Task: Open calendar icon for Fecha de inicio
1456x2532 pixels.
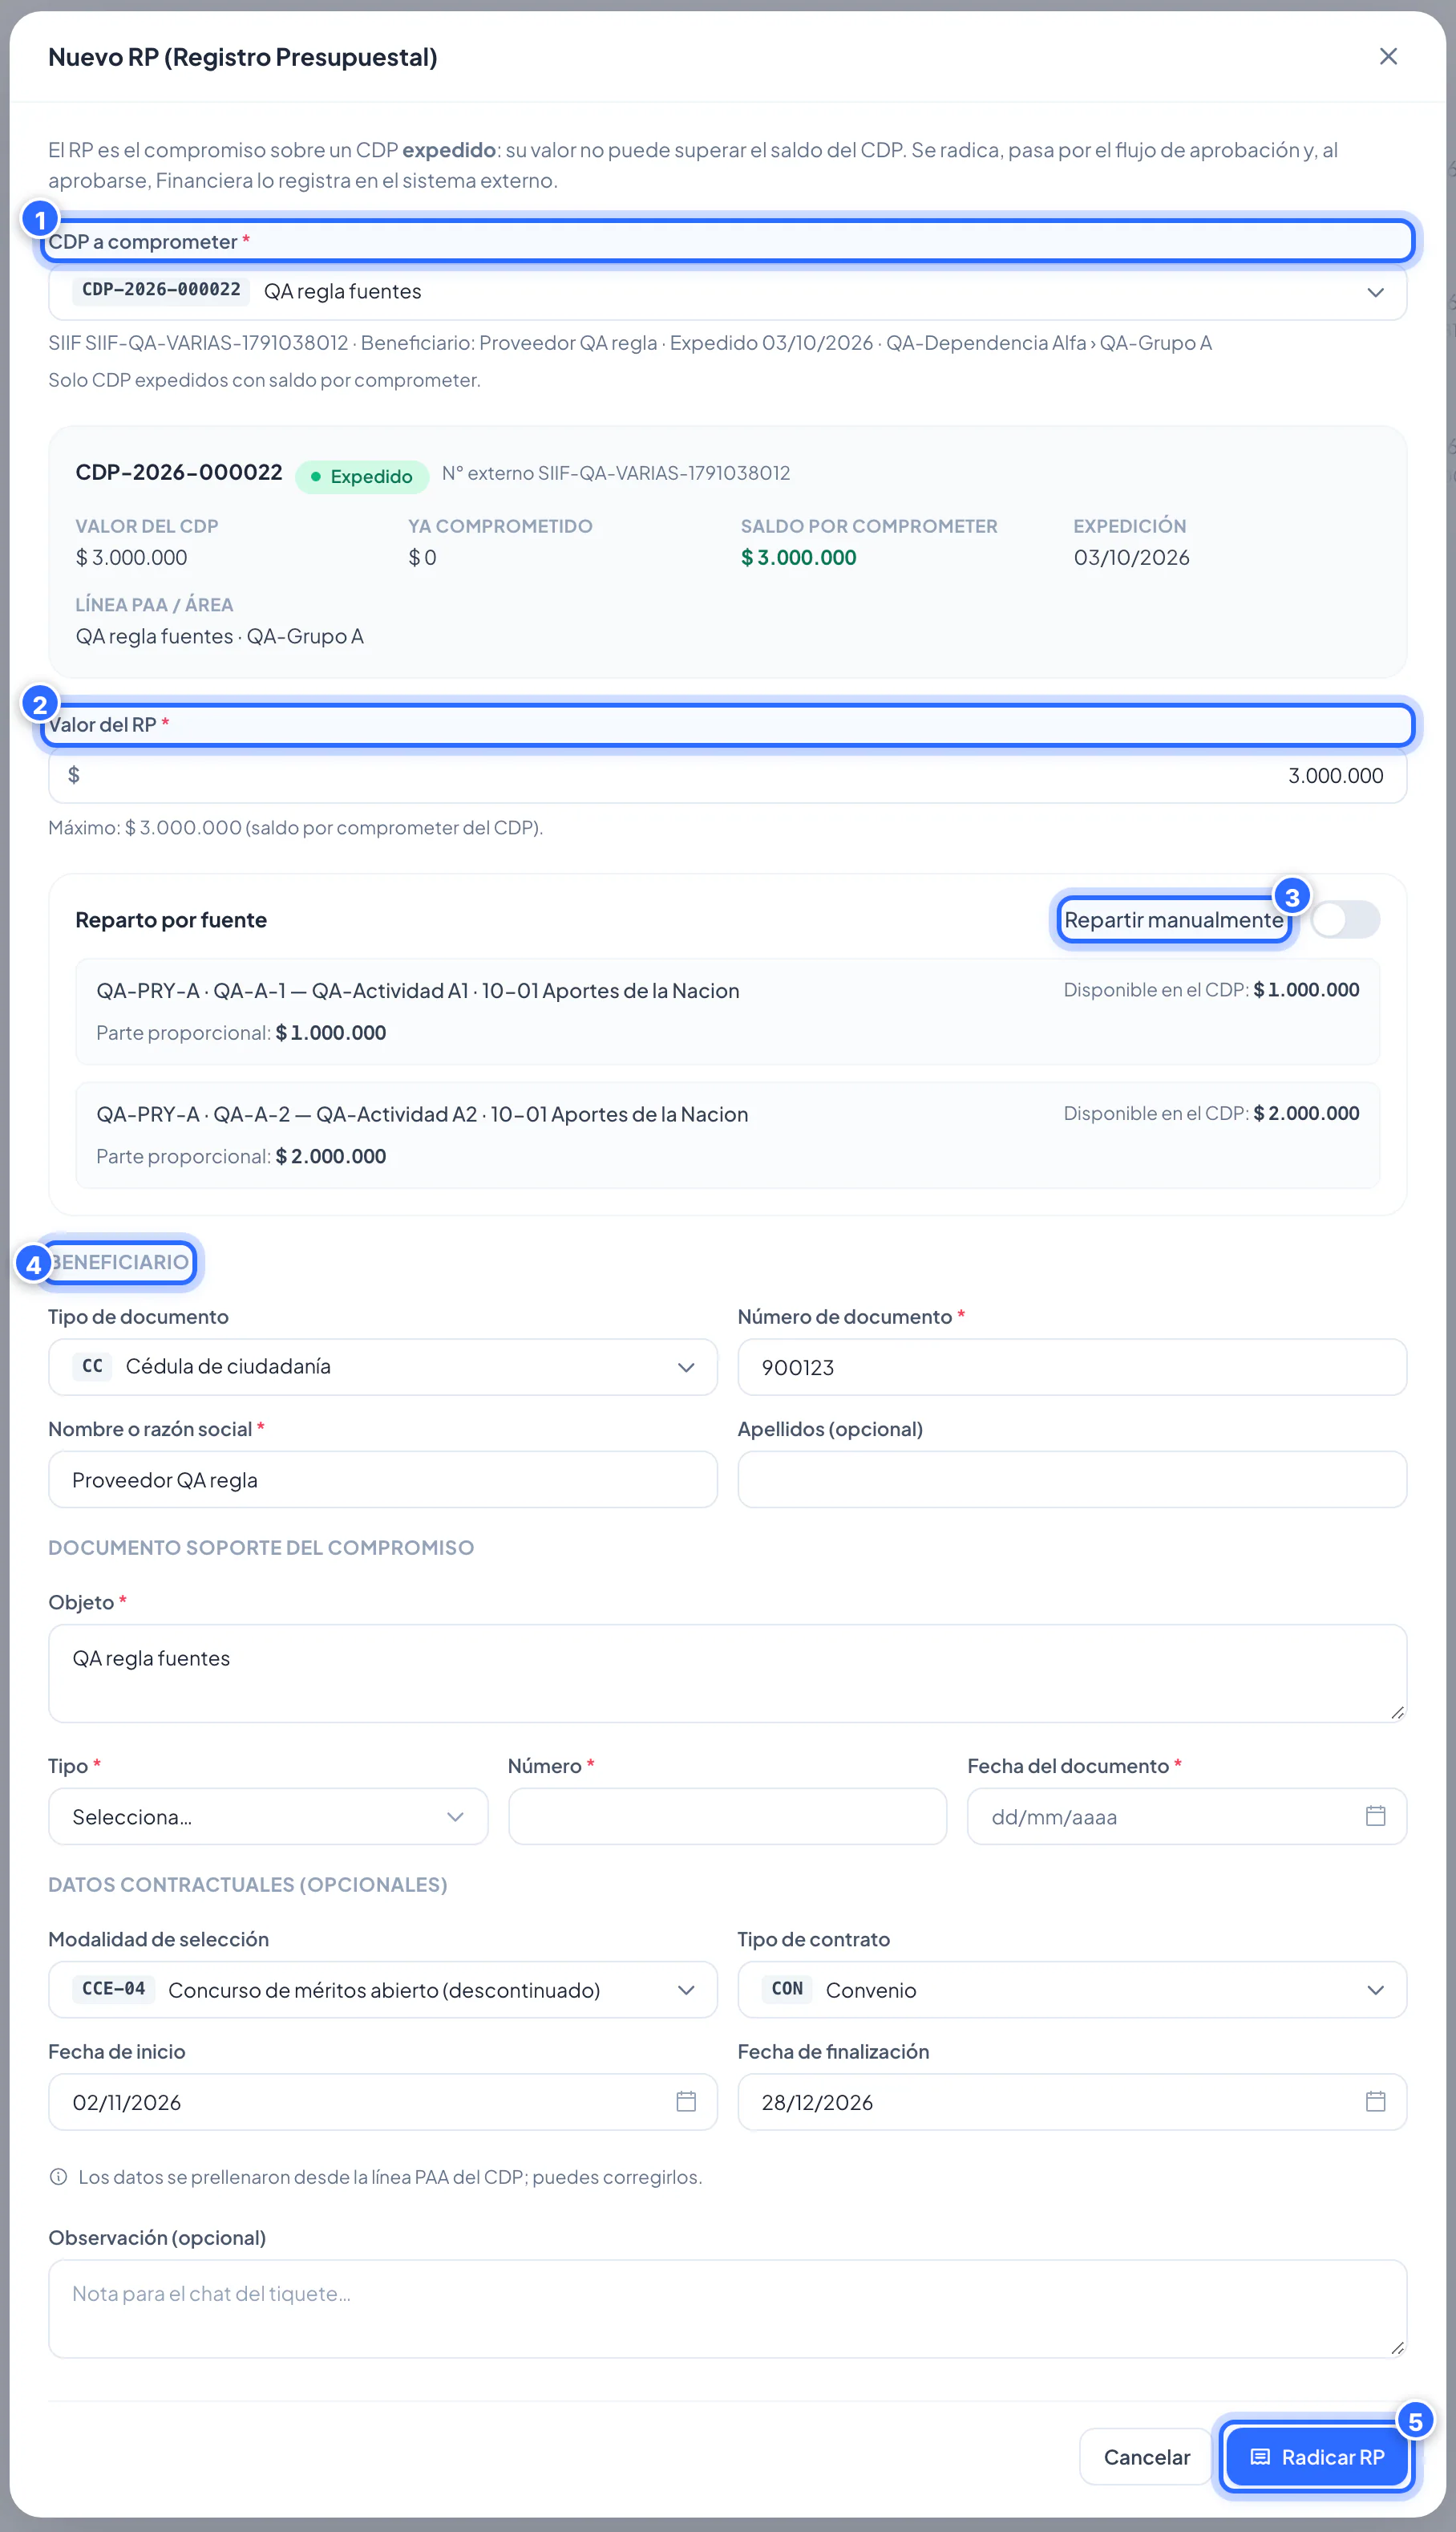Action: [686, 2101]
